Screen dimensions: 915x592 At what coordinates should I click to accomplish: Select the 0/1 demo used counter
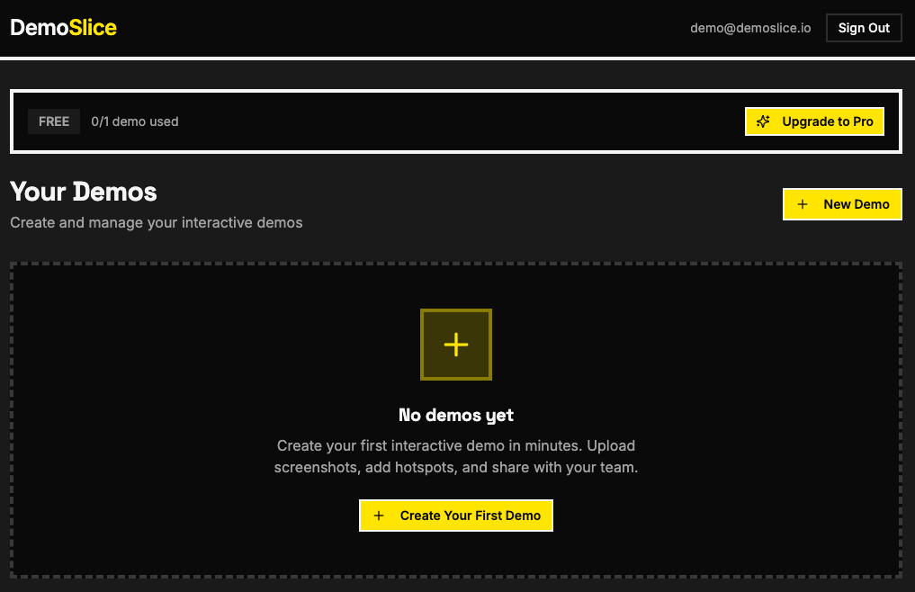coord(135,121)
